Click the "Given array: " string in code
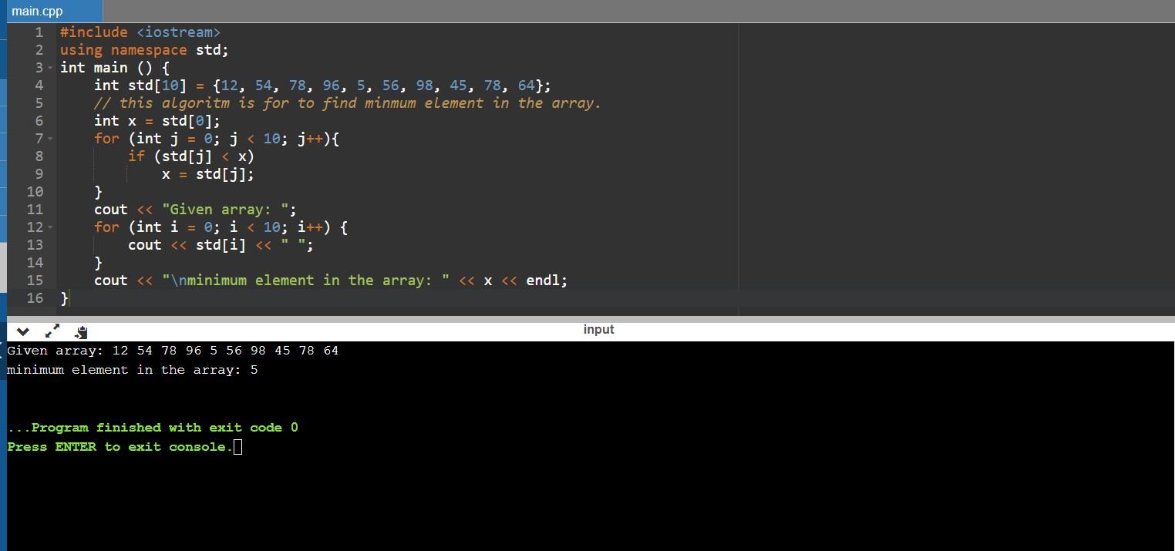This screenshot has height=551, width=1175. click(x=224, y=210)
